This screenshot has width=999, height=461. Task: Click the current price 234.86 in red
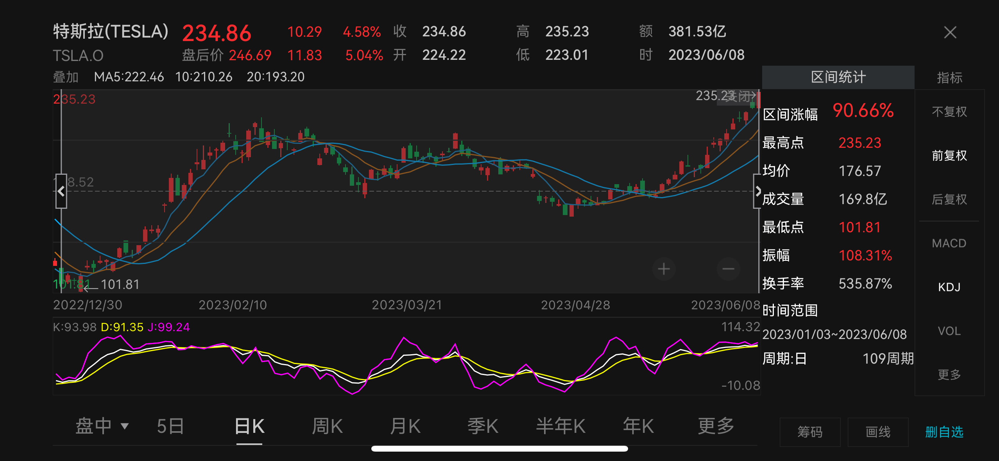[217, 33]
